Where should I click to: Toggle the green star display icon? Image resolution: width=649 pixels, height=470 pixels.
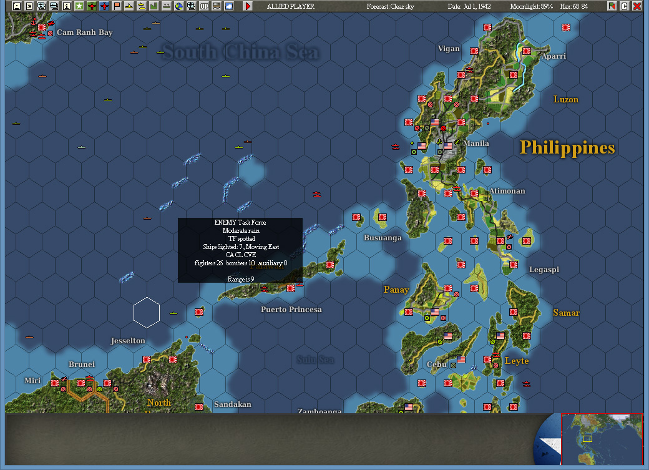[x=79, y=6]
